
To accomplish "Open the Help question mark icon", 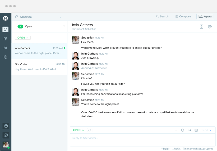I will (6, 126).
